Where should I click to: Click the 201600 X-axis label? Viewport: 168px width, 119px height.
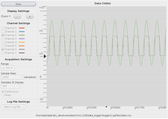116,108
